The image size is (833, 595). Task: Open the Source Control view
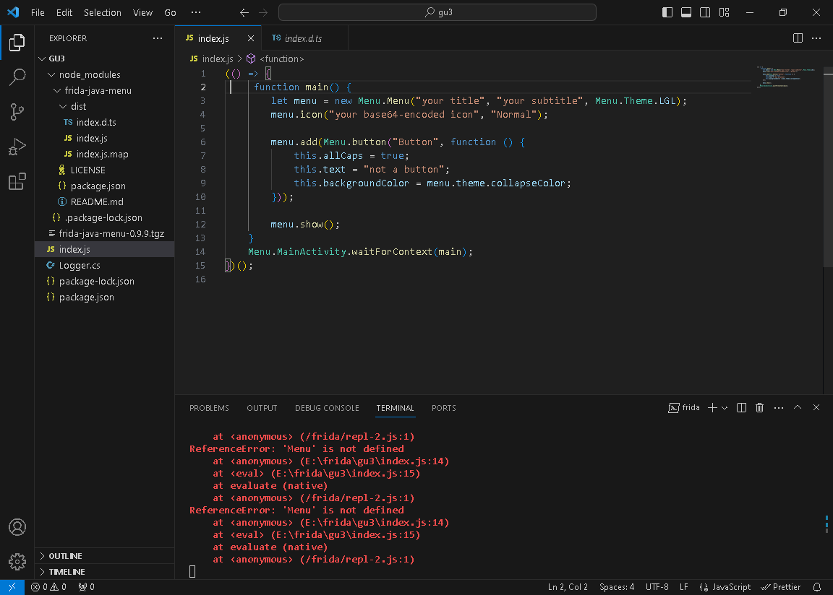point(17,112)
